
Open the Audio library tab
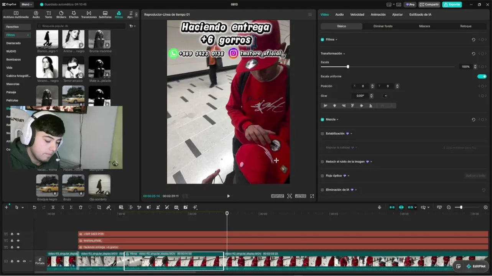coord(36,15)
